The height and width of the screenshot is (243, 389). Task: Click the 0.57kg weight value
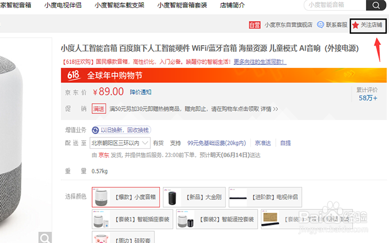(99, 171)
